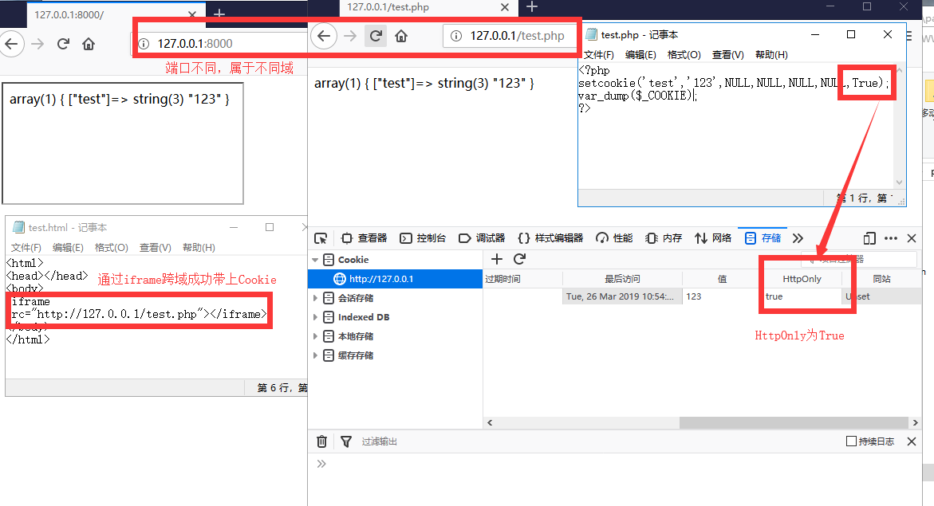
Task: Select the HttpOnly true cell
Action: tap(802, 296)
